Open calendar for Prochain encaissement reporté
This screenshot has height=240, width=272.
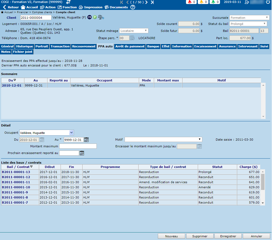pyautogui.click(x=82, y=153)
